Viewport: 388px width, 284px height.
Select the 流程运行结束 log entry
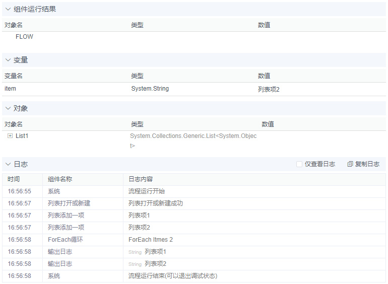(173, 276)
